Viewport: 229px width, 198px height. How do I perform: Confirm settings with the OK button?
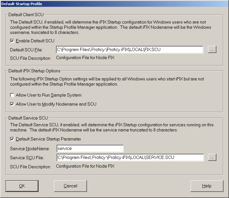coord(22,186)
